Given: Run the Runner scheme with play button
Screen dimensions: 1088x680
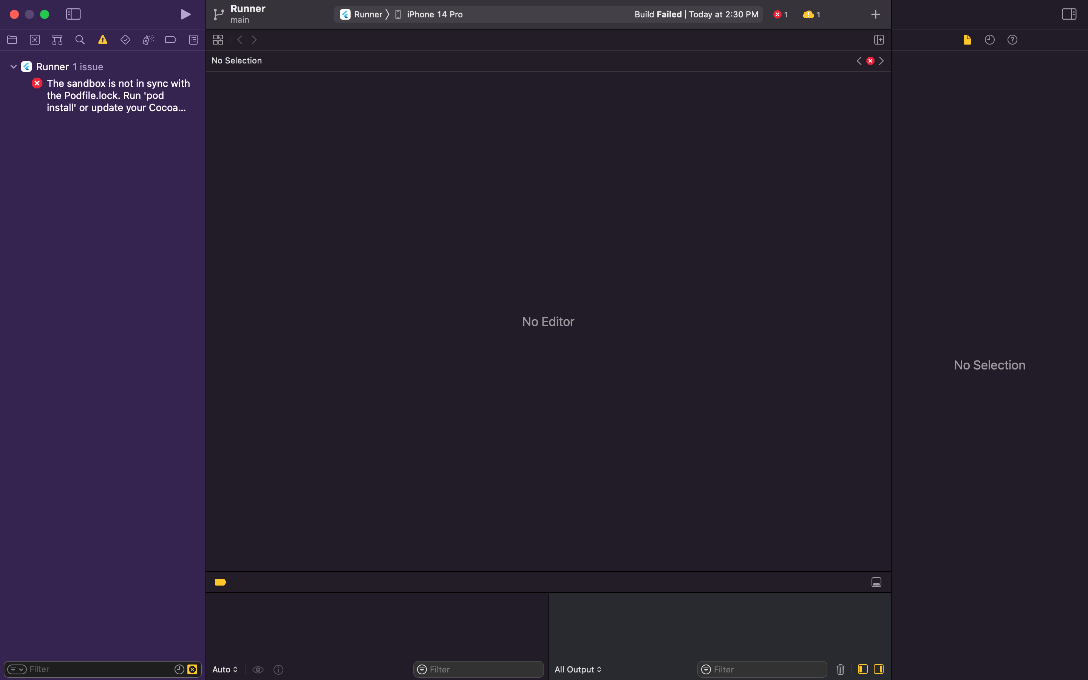Looking at the screenshot, I should point(185,14).
